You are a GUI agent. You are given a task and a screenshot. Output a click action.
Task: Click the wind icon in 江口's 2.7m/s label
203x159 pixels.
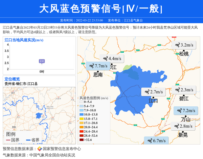(x=147, y=92)
